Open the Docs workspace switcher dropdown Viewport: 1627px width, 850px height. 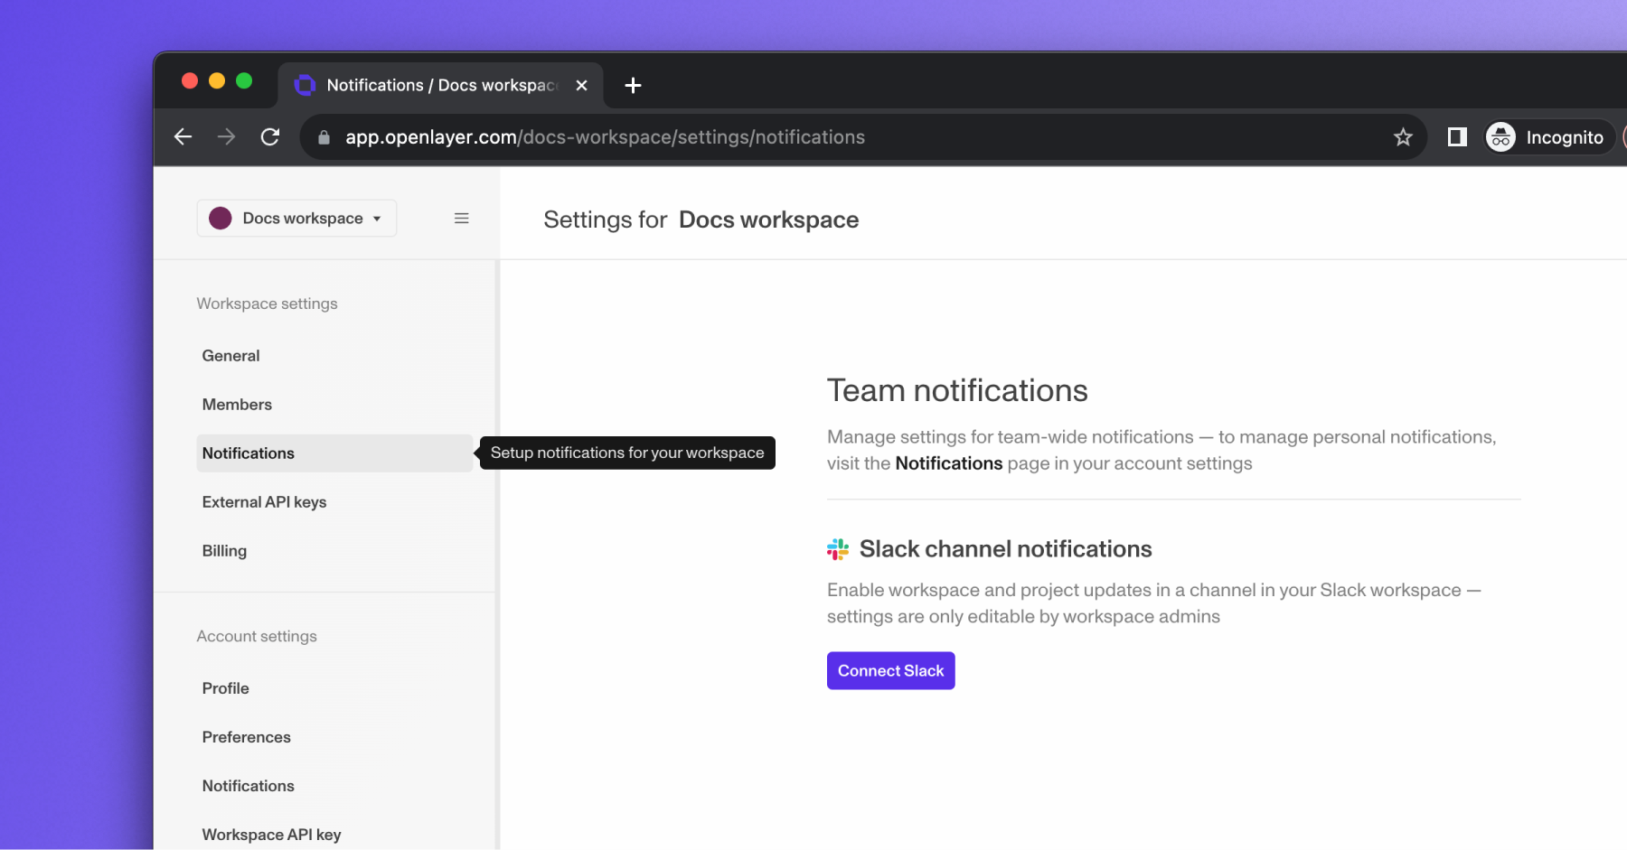(296, 219)
